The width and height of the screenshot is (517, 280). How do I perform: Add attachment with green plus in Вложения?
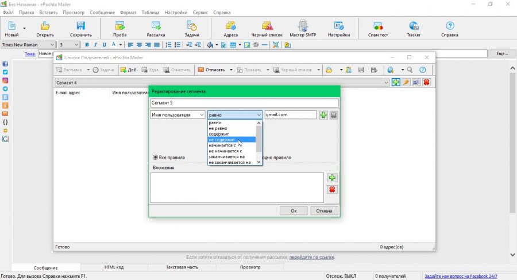[332, 178]
